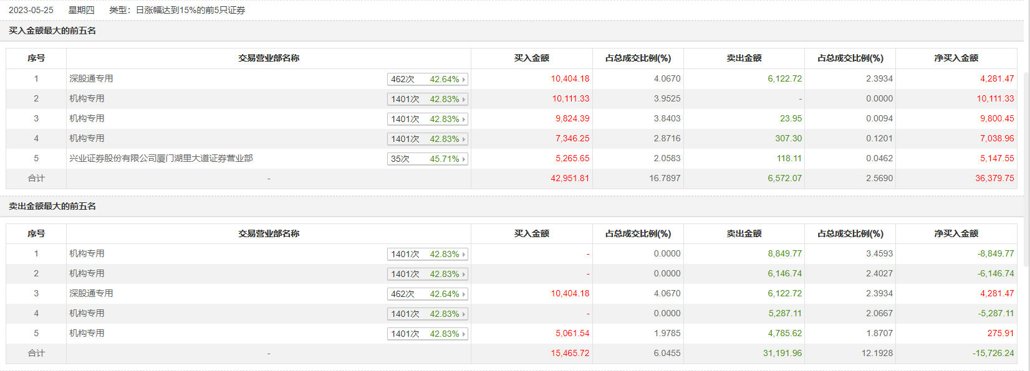This screenshot has height=371, width=1030.
Task: Click the 卖出金额最大的前五名 section heading
Action: [x=52, y=206]
